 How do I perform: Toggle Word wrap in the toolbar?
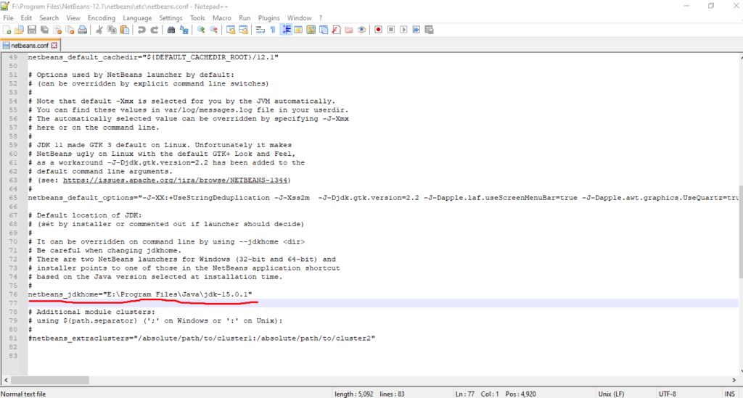(259, 30)
